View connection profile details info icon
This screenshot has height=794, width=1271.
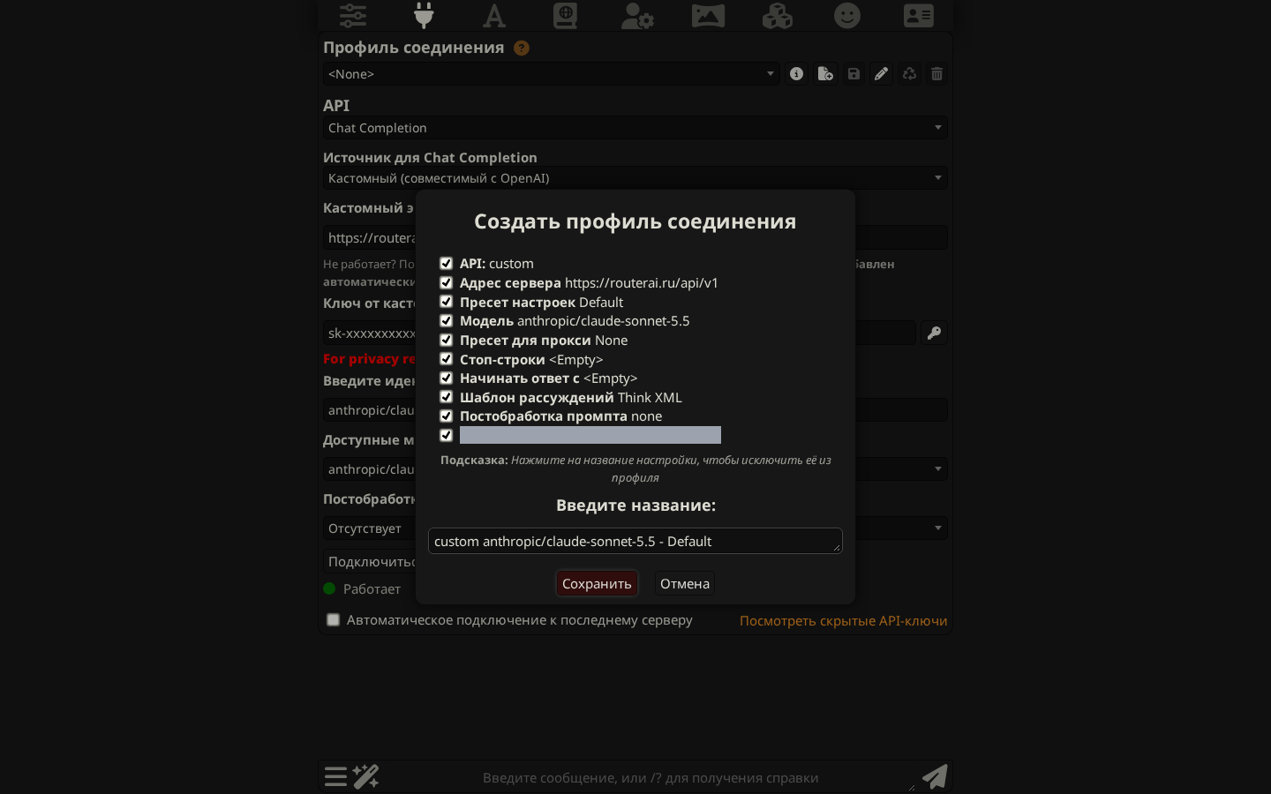pos(797,74)
